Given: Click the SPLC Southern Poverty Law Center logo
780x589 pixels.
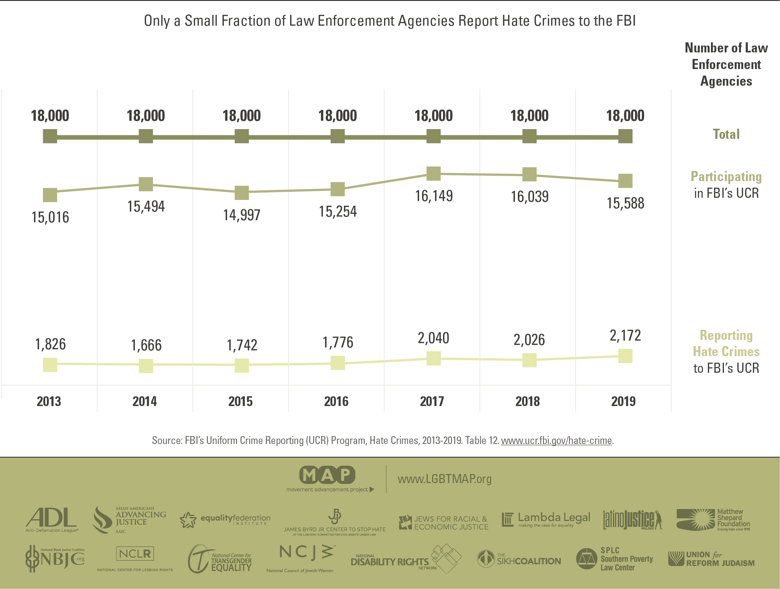Looking at the screenshot, I should 614,559.
